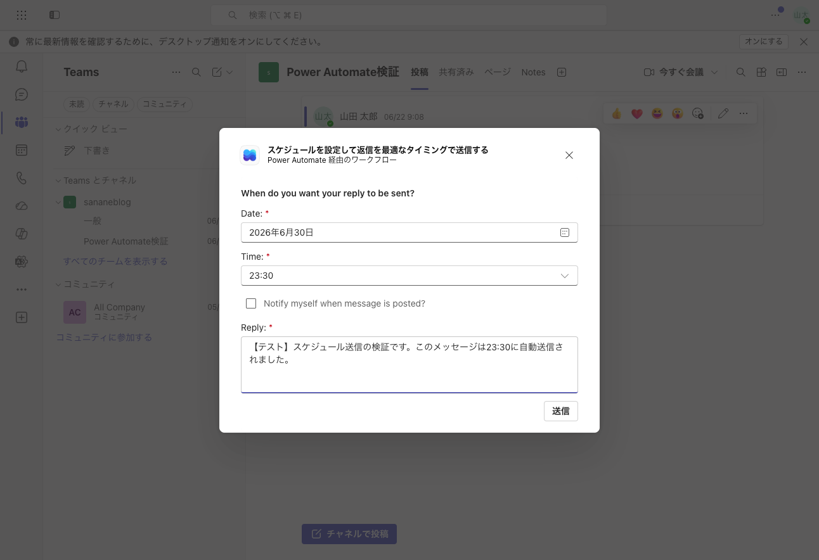Open dropdown next to 今すぐ会議
The height and width of the screenshot is (560, 819).
[x=714, y=72]
